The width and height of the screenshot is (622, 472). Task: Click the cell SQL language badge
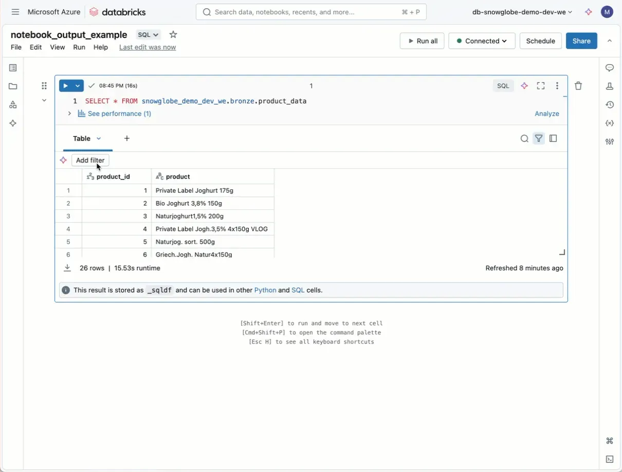[x=503, y=86]
